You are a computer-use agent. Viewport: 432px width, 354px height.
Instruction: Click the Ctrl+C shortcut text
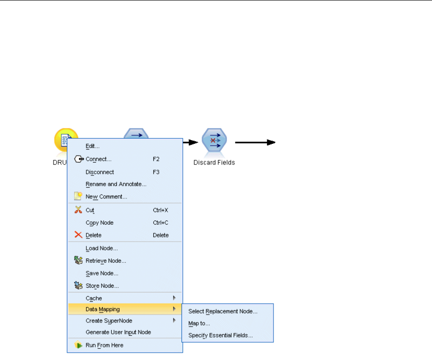(160, 222)
